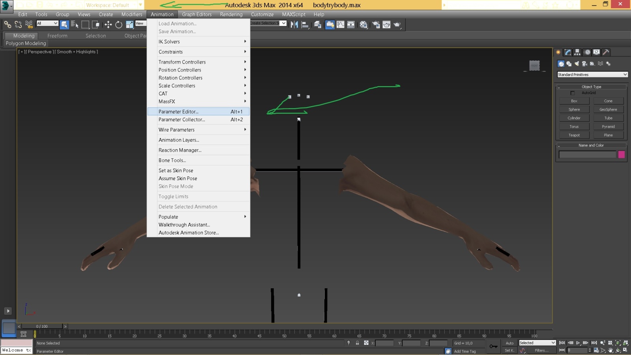Select the Move tool in the toolbar

108,25
